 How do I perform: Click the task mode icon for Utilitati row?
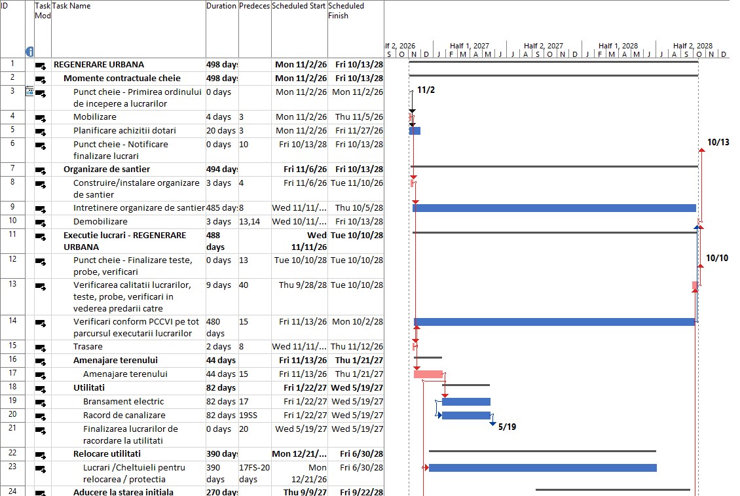[41, 389]
